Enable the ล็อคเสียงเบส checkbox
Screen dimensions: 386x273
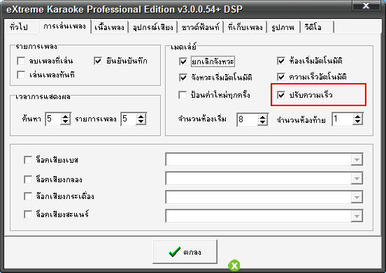pos(28,160)
